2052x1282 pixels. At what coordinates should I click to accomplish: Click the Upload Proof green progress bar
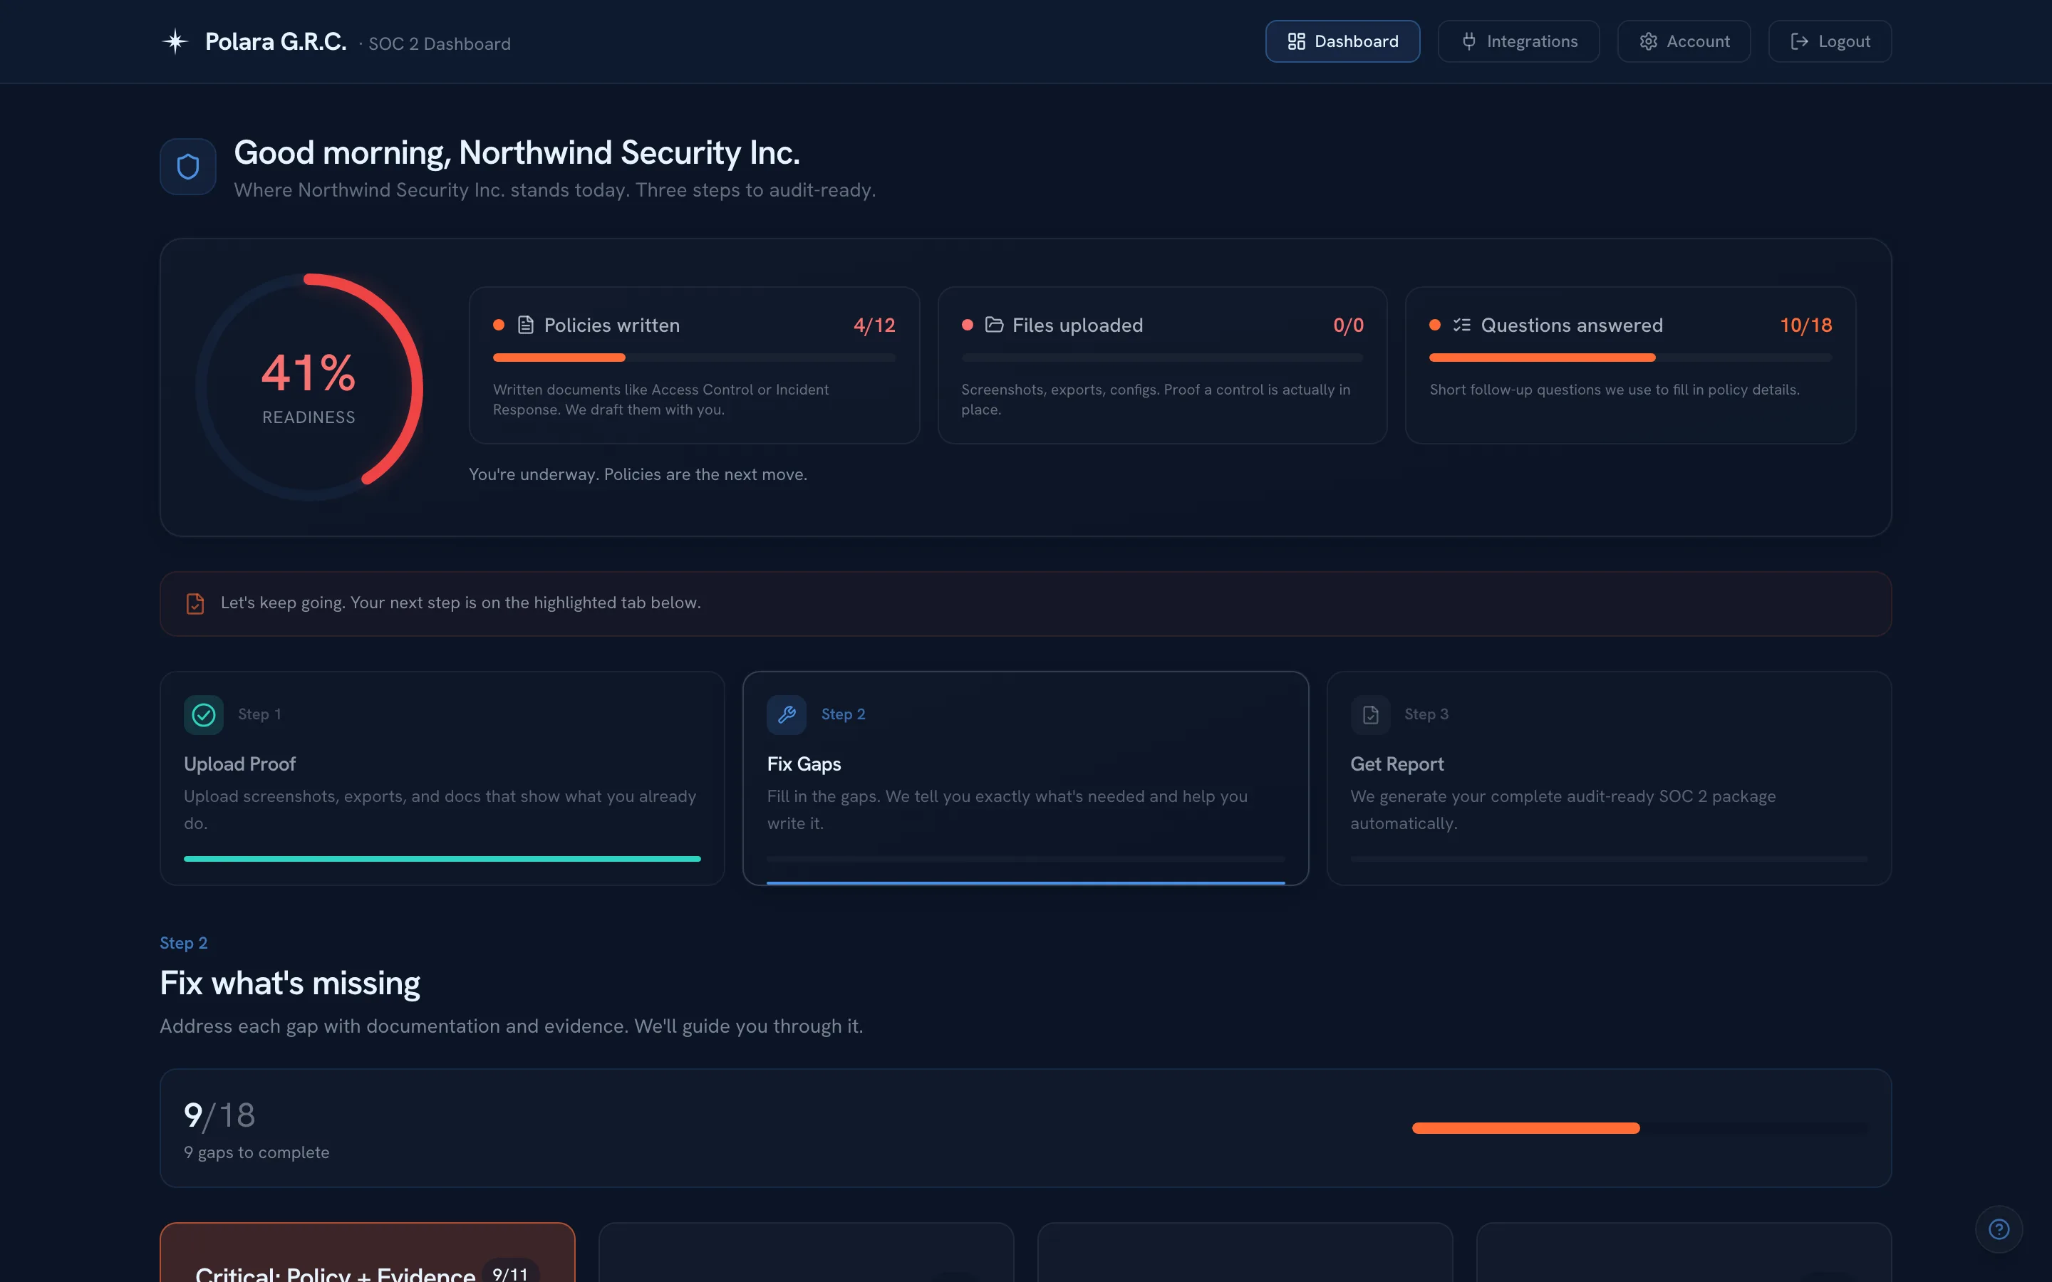tap(442, 859)
